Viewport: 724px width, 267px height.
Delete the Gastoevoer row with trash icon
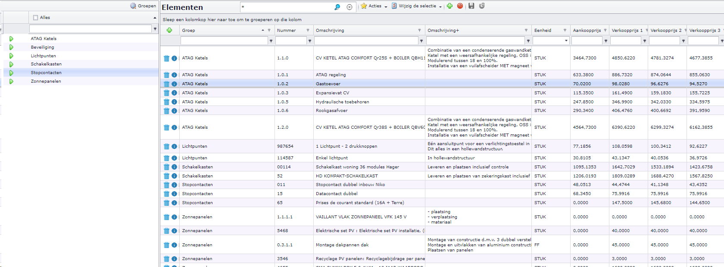166,84
